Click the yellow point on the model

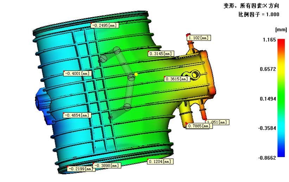136,74
